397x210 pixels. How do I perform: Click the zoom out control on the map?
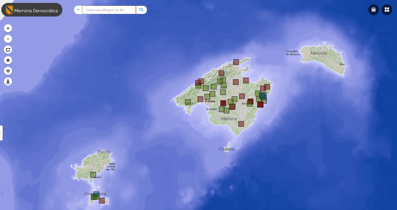[x=8, y=39]
